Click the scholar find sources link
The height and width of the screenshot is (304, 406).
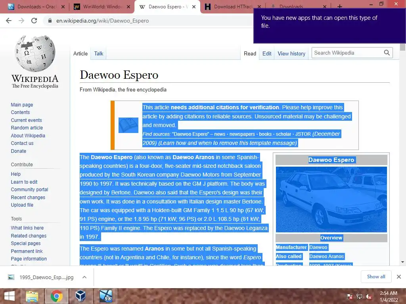283,134
